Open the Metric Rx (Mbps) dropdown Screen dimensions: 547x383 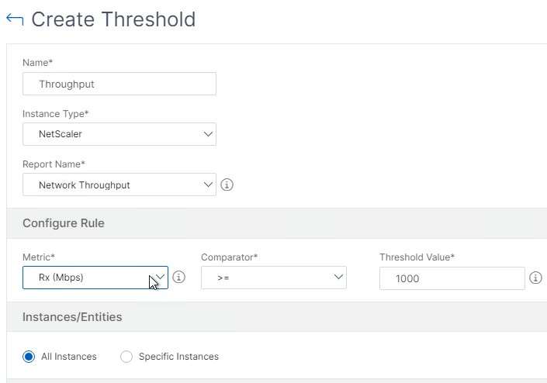(x=95, y=278)
